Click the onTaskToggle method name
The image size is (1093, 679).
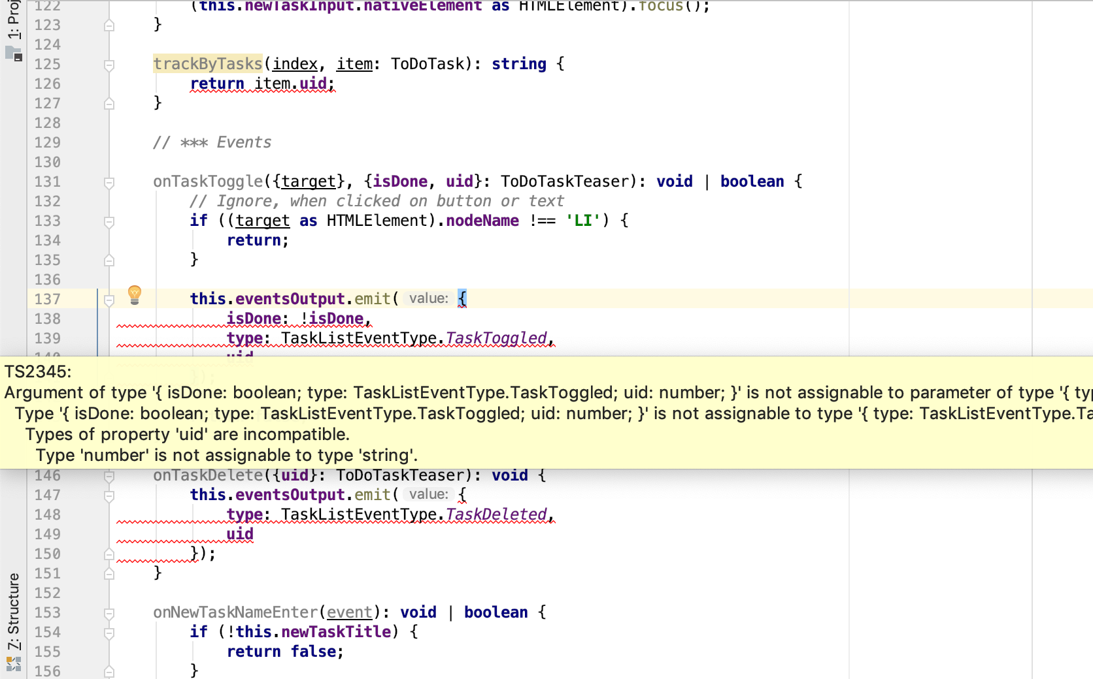(x=208, y=182)
